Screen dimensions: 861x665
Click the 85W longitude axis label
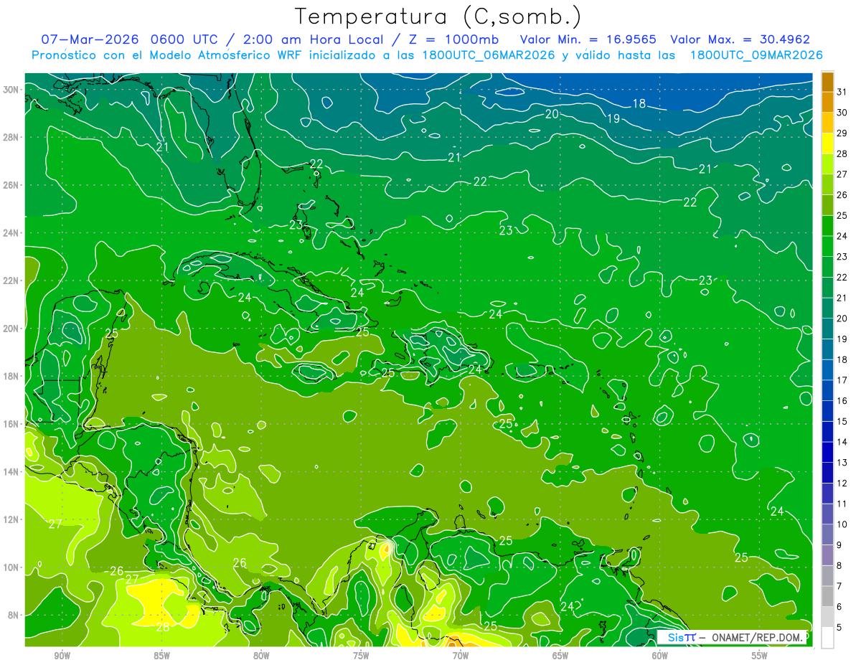(161, 656)
